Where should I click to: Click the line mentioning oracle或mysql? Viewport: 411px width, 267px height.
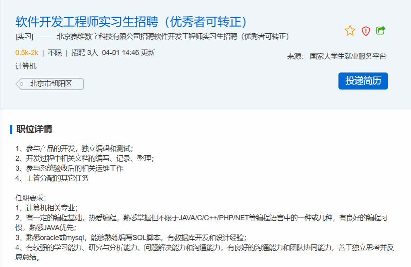(131, 238)
